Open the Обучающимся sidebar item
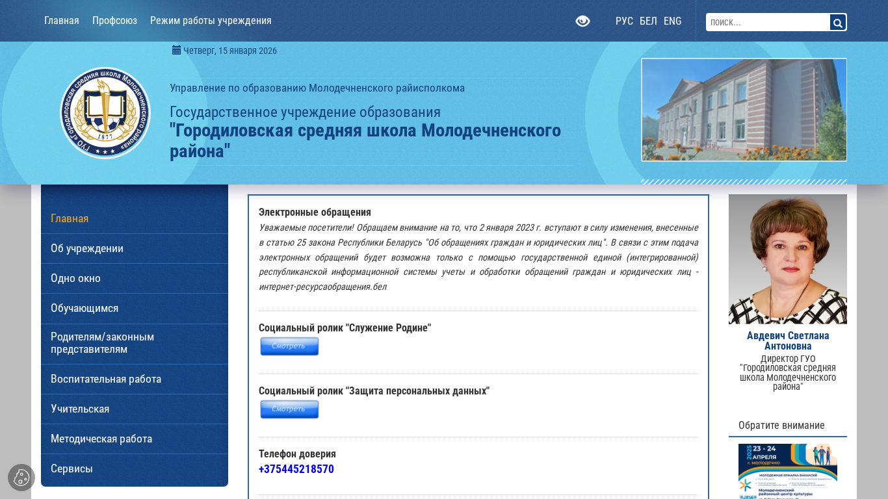 [x=135, y=308]
